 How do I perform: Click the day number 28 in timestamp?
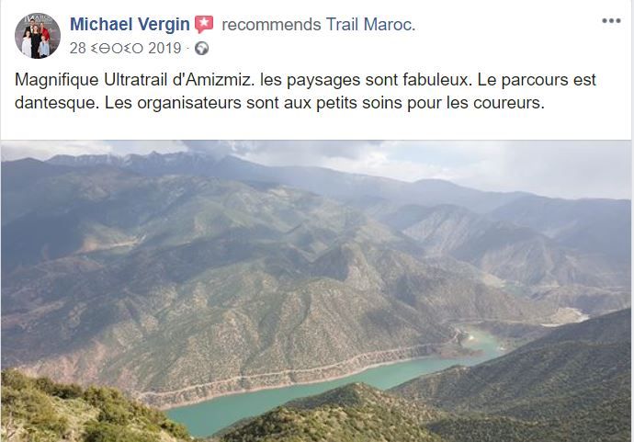77,48
